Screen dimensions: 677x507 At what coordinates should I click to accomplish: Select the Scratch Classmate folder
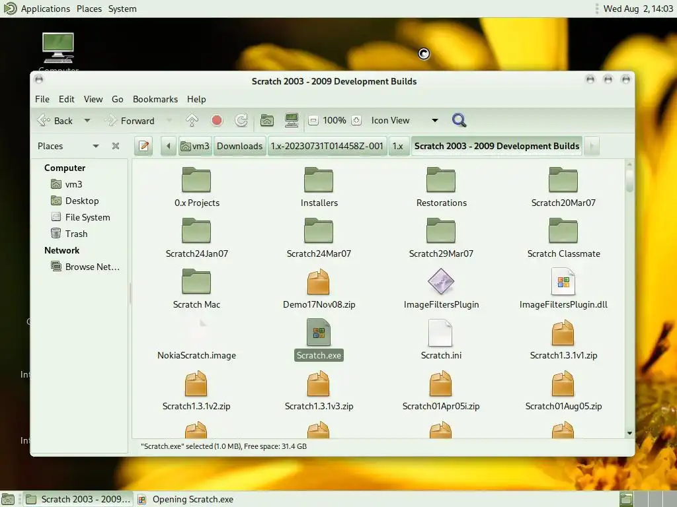point(563,238)
